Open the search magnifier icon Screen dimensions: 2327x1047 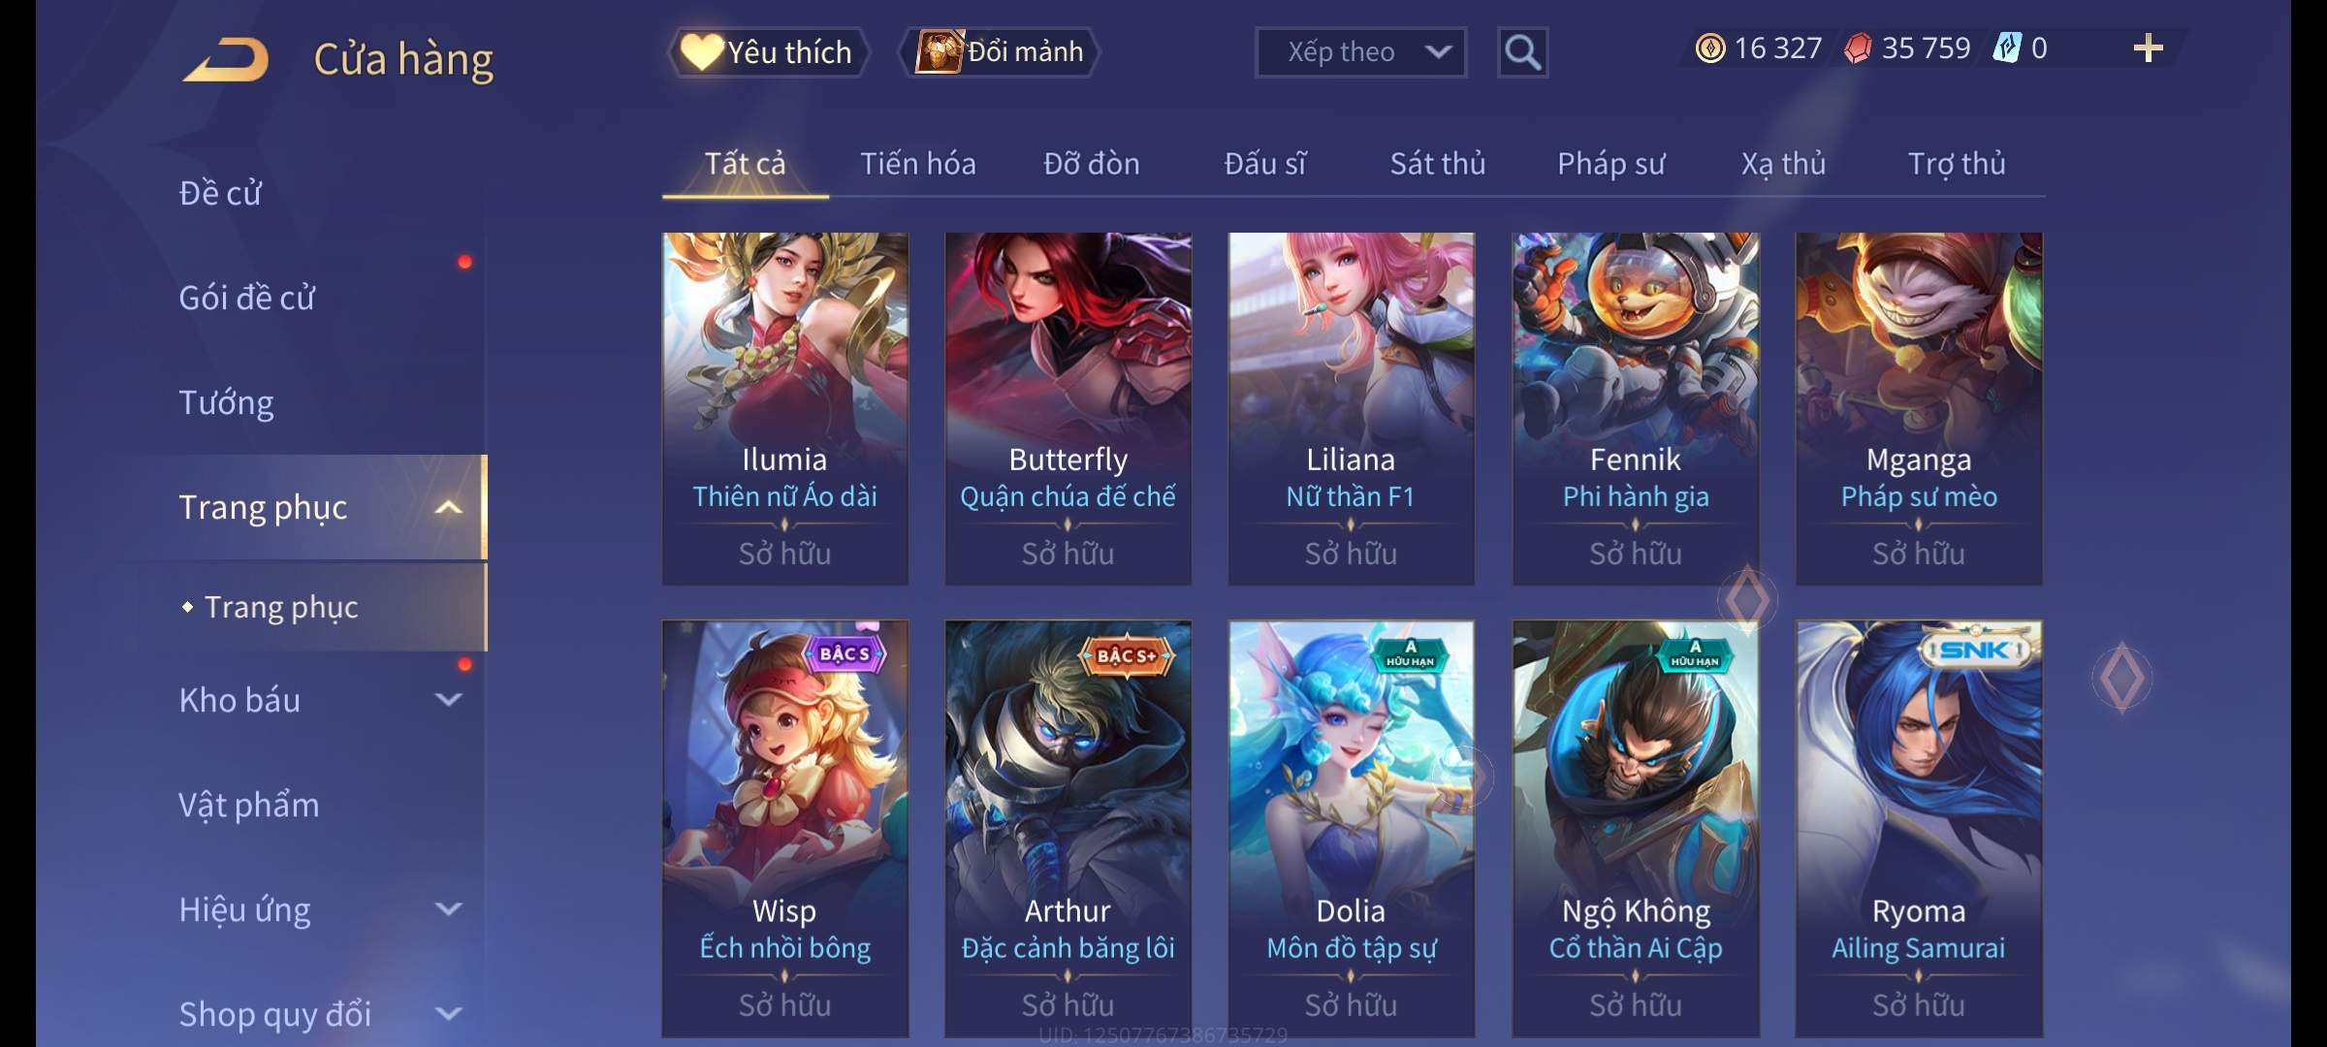(1522, 52)
